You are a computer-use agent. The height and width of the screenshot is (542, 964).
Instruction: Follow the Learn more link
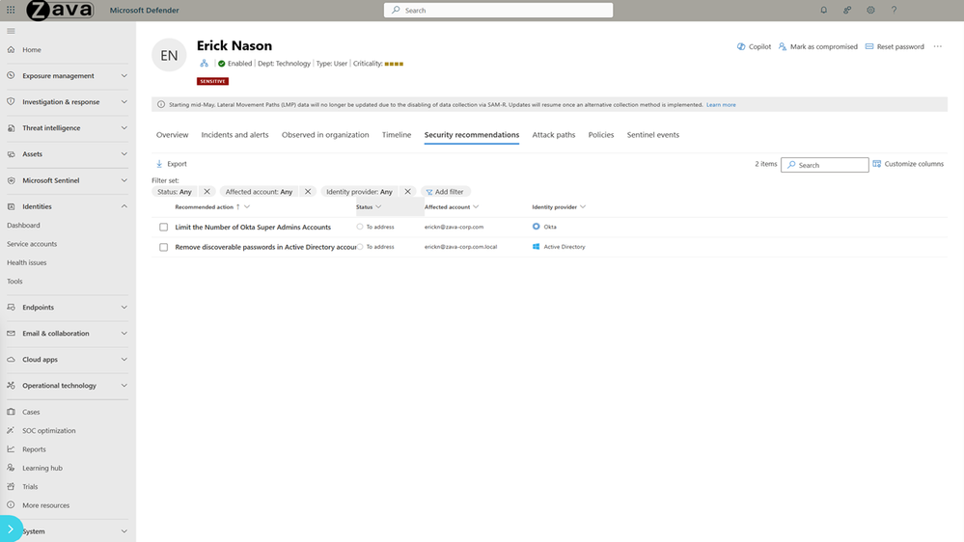[x=721, y=104]
